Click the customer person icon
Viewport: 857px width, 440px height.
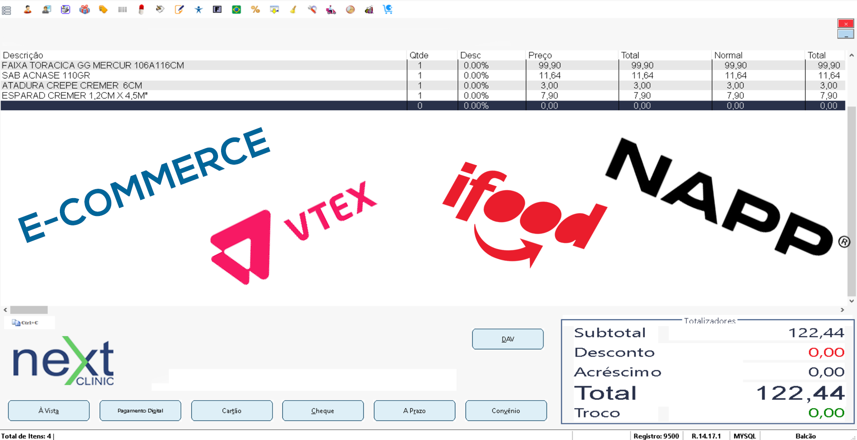pos(27,9)
